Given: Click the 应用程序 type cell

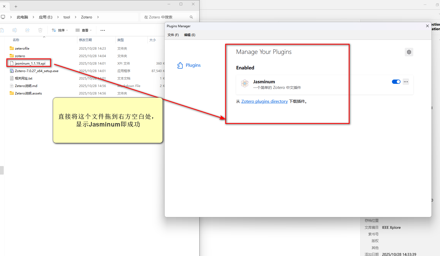Looking at the screenshot, I should point(124,71).
